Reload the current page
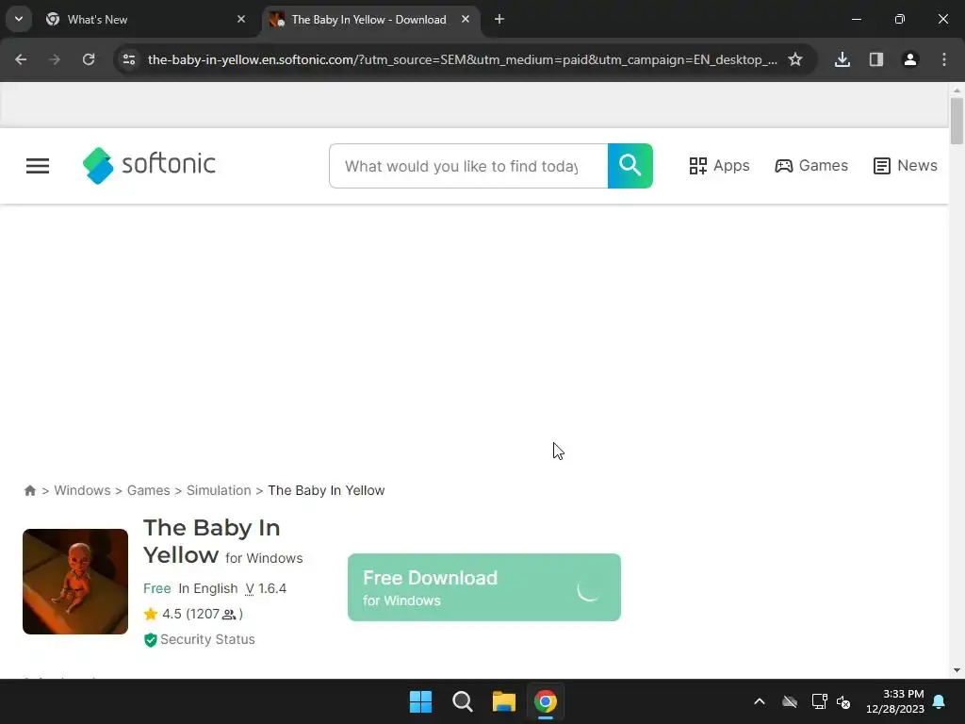 [x=89, y=59]
